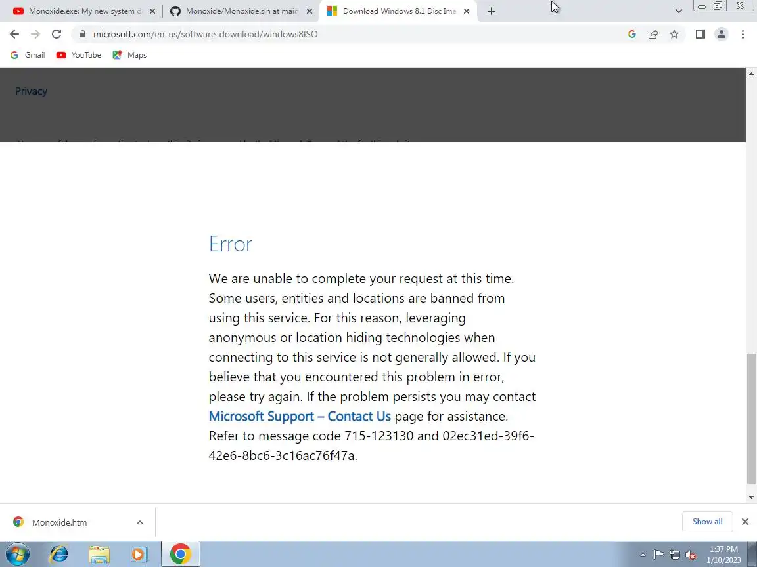Share this page using the share icon
This screenshot has width=757, height=567.
coord(653,34)
